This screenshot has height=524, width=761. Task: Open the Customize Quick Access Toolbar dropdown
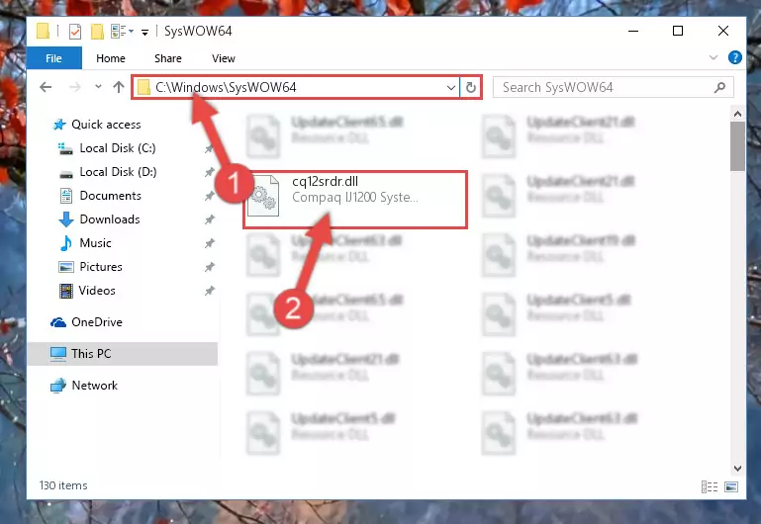144,33
